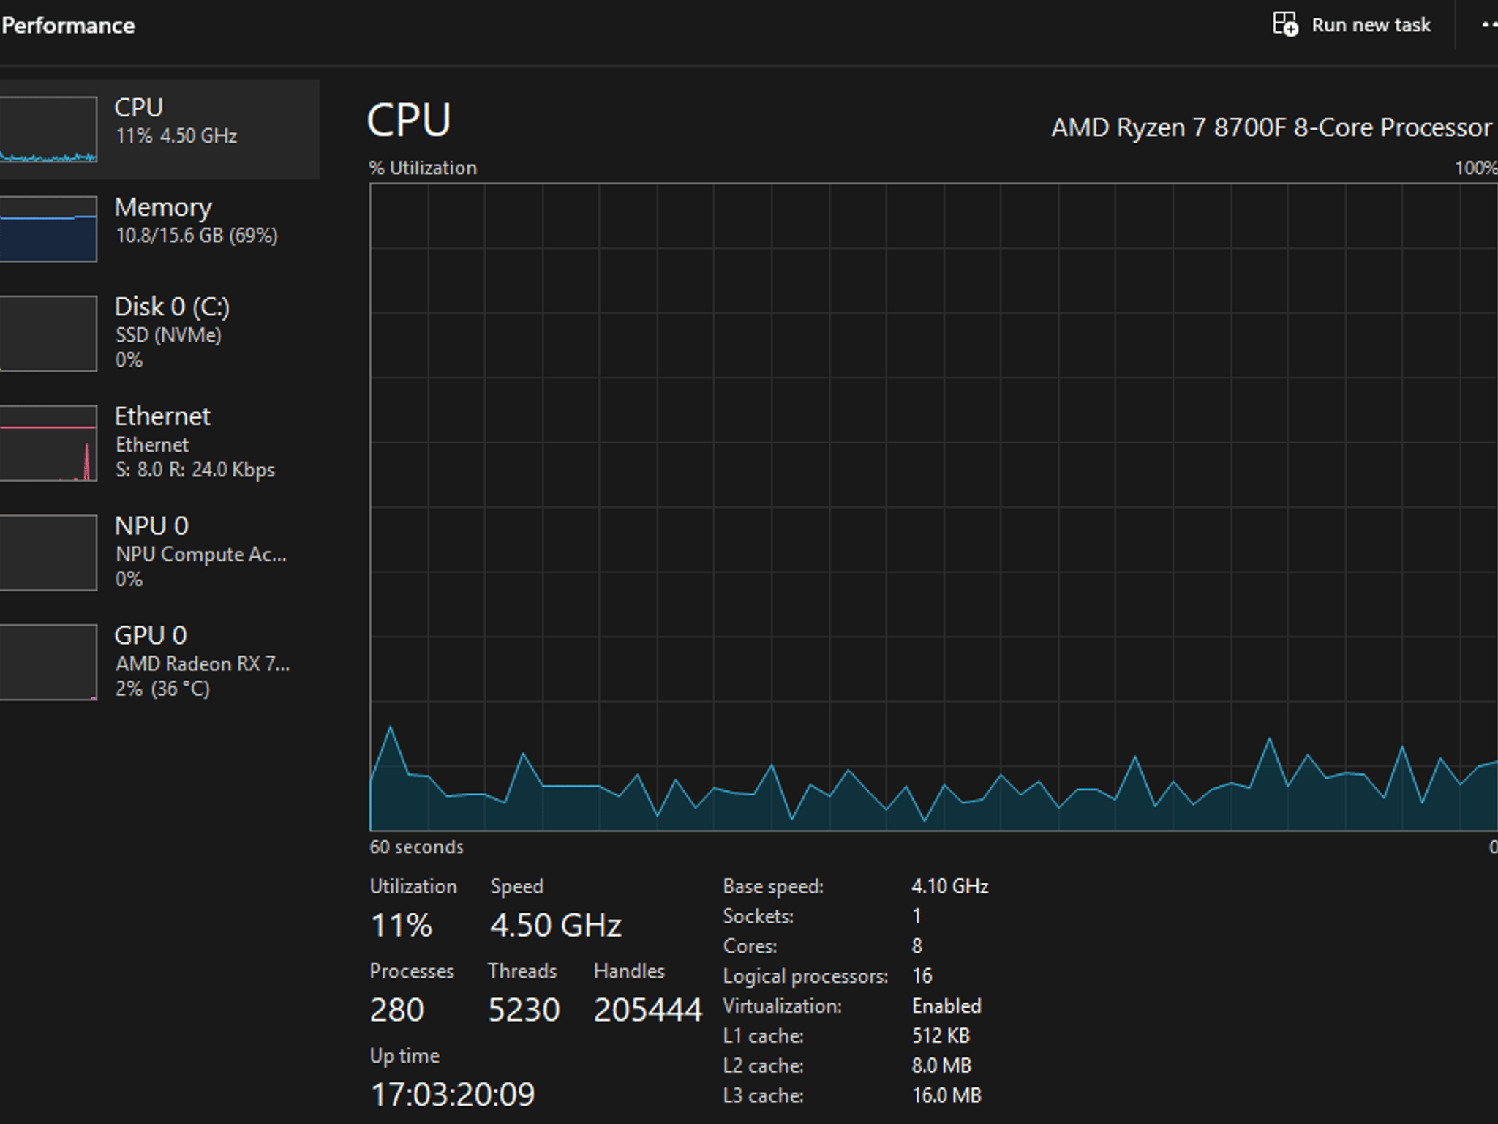This screenshot has height=1124, width=1498.
Task: Click the 10.8/15.6 GB (69%) memory text
Action: 197,236
